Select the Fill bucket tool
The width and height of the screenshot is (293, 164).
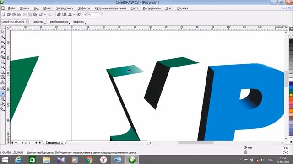pyautogui.click(x=3, y=104)
